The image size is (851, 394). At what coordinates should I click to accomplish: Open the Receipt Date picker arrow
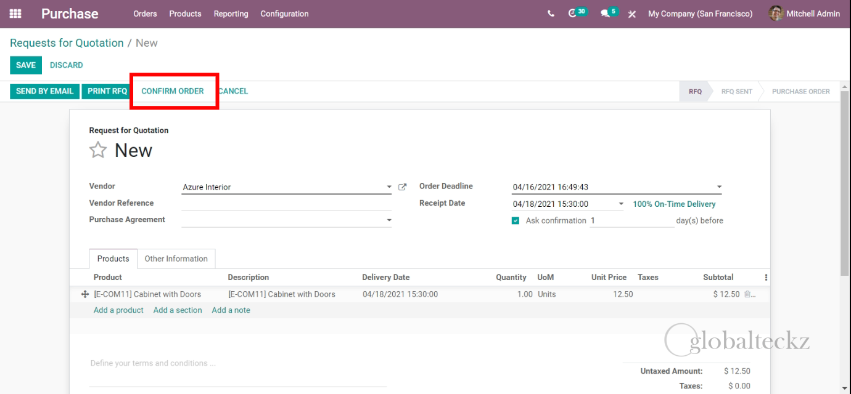621,204
